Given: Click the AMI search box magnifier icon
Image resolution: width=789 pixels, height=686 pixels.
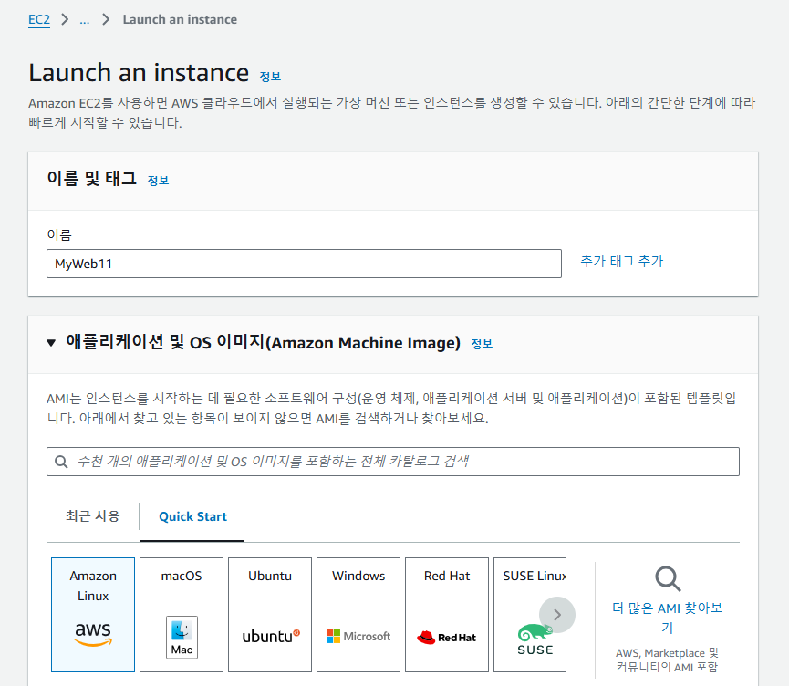Looking at the screenshot, I should (x=61, y=462).
